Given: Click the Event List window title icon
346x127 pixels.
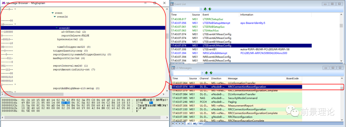Looking at the screenshot, I should coord(172,4).
